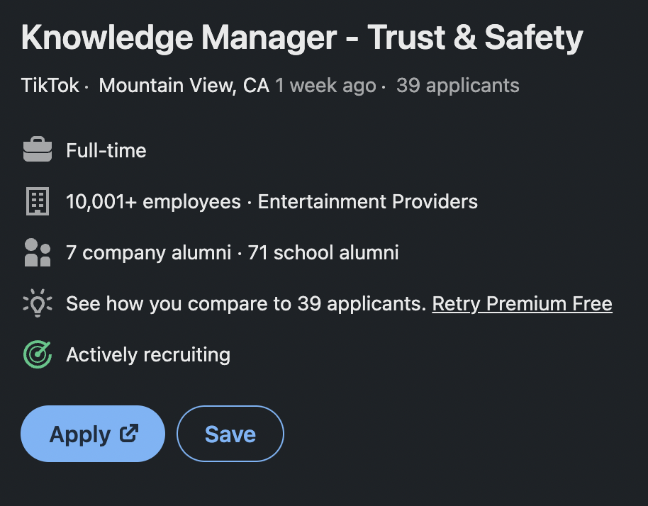Click the Actively recruiting label
The width and height of the screenshot is (648, 506).
148,354
